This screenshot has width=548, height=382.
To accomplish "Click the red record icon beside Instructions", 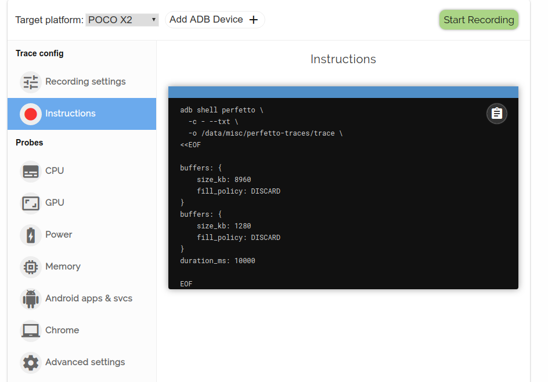I will click(30, 114).
